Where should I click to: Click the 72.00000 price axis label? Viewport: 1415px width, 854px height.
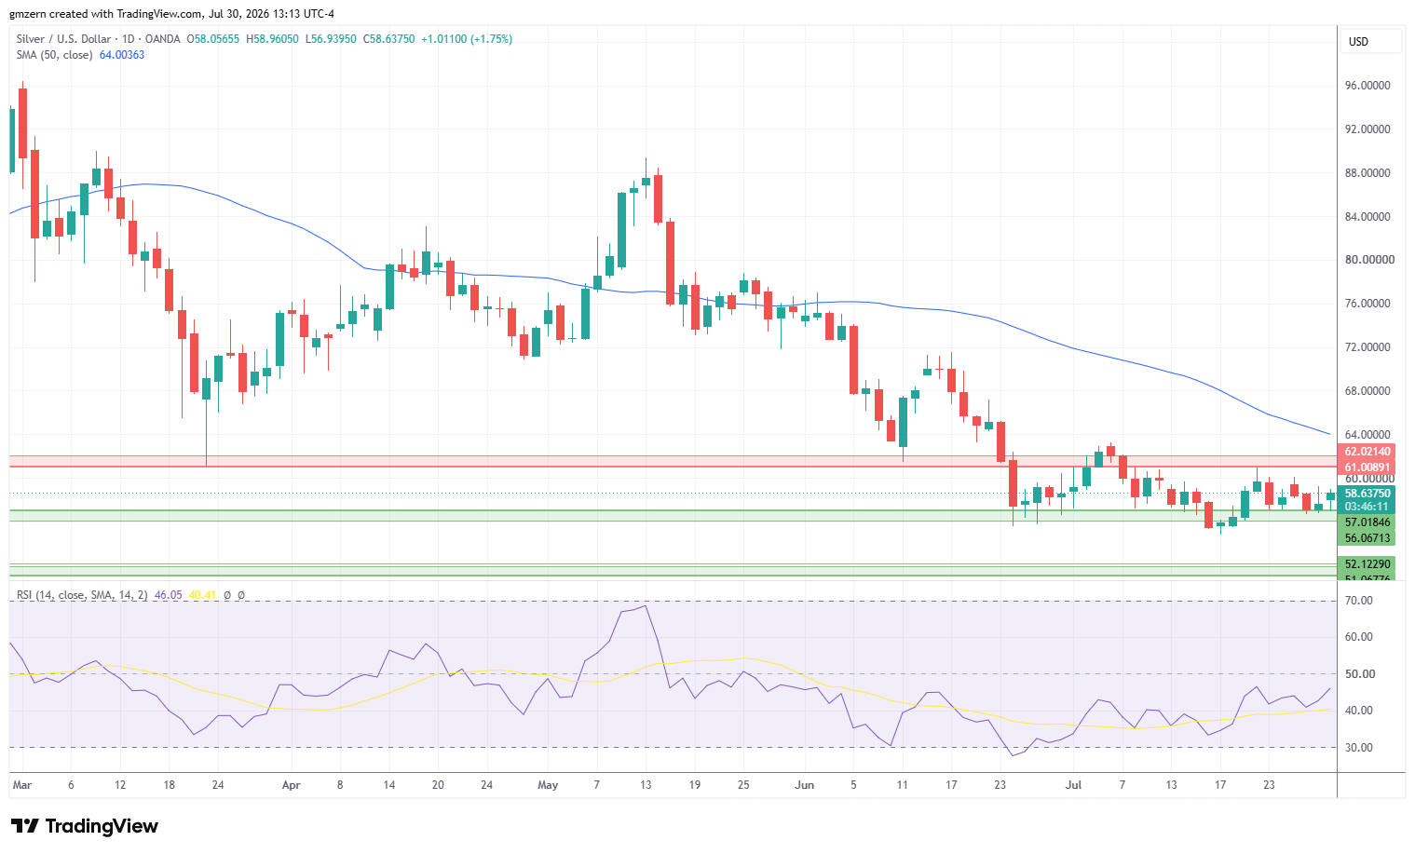click(1367, 347)
